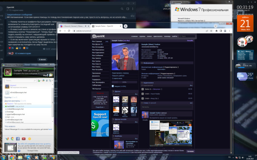Open 83 комментария link in Telegram
This screenshot has height=160, width=257.
coord(23,53)
